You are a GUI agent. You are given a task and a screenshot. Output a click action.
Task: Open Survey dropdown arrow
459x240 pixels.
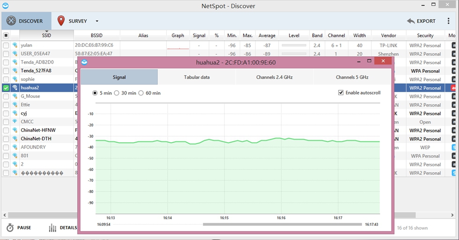coord(97,21)
